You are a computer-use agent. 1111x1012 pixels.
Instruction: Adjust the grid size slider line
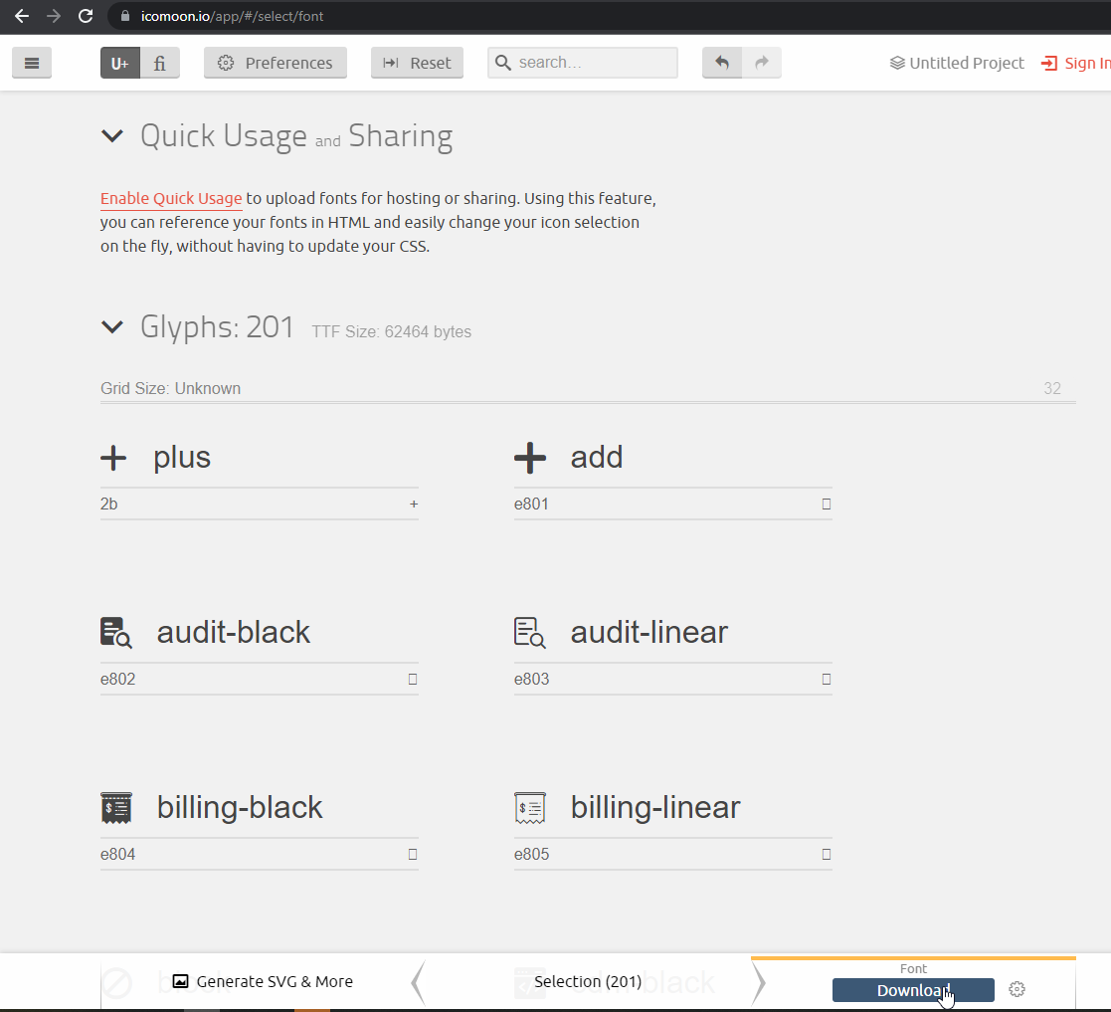[x=588, y=403]
